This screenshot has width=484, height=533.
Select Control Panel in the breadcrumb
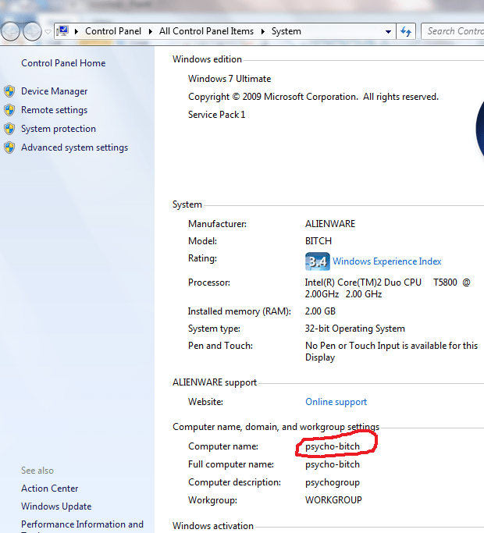[x=113, y=31]
